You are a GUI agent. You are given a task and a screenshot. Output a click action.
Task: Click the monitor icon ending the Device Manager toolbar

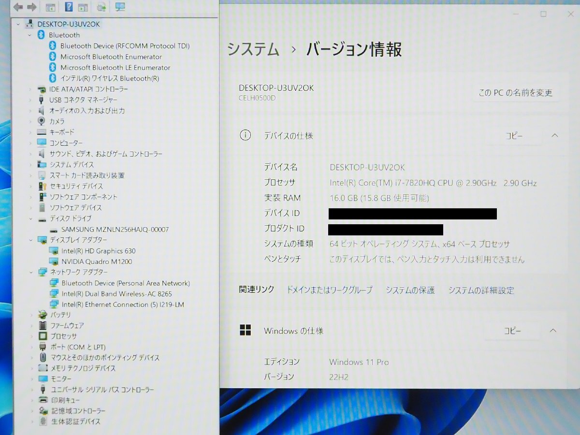click(120, 7)
